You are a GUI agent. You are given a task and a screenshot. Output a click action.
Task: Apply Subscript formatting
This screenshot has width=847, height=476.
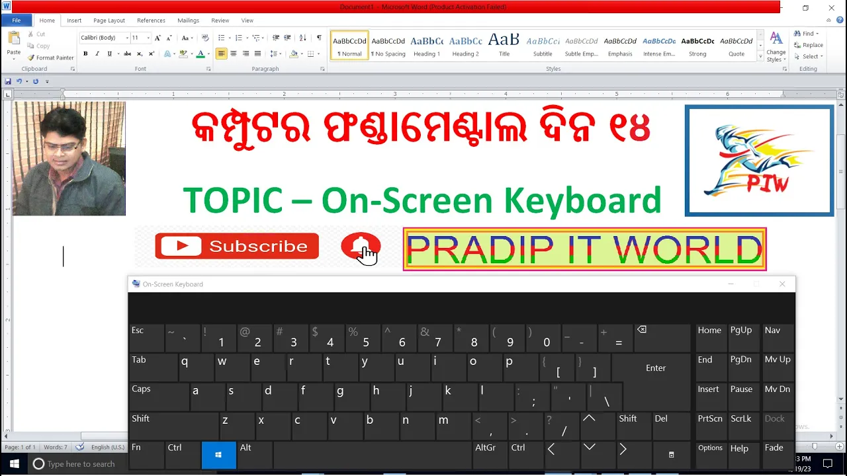tap(140, 54)
